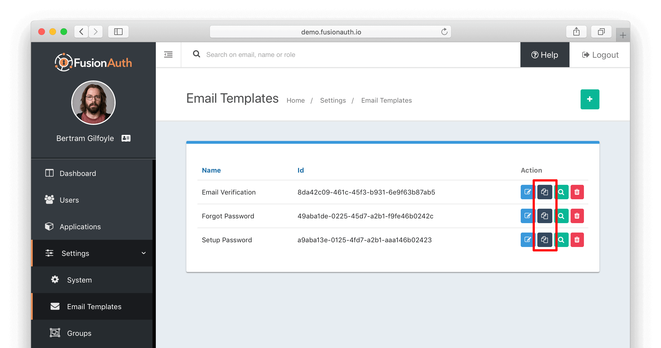Go forward in browser history
Viewport: 661px width, 348px height.
(x=96, y=32)
